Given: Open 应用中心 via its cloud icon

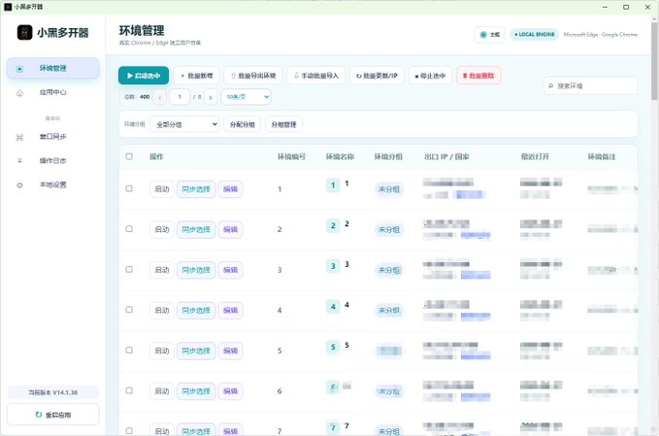Looking at the screenshot, I should coord(19,93).
